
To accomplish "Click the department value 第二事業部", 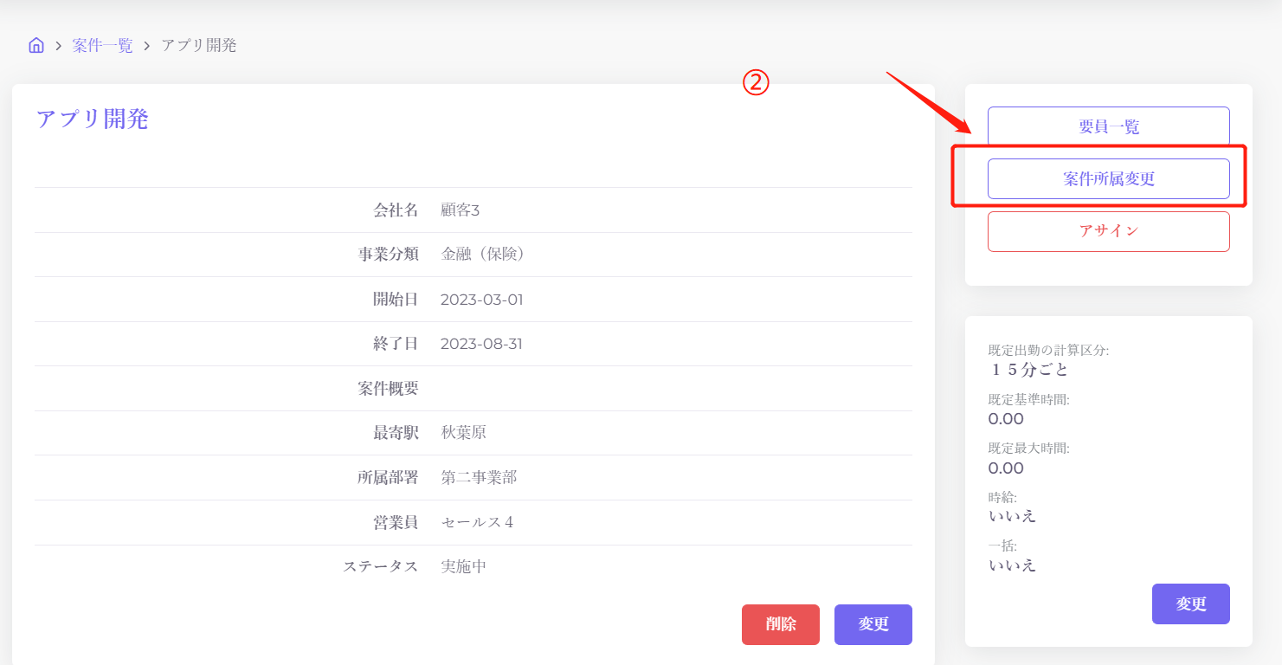I will coord(479,478).
